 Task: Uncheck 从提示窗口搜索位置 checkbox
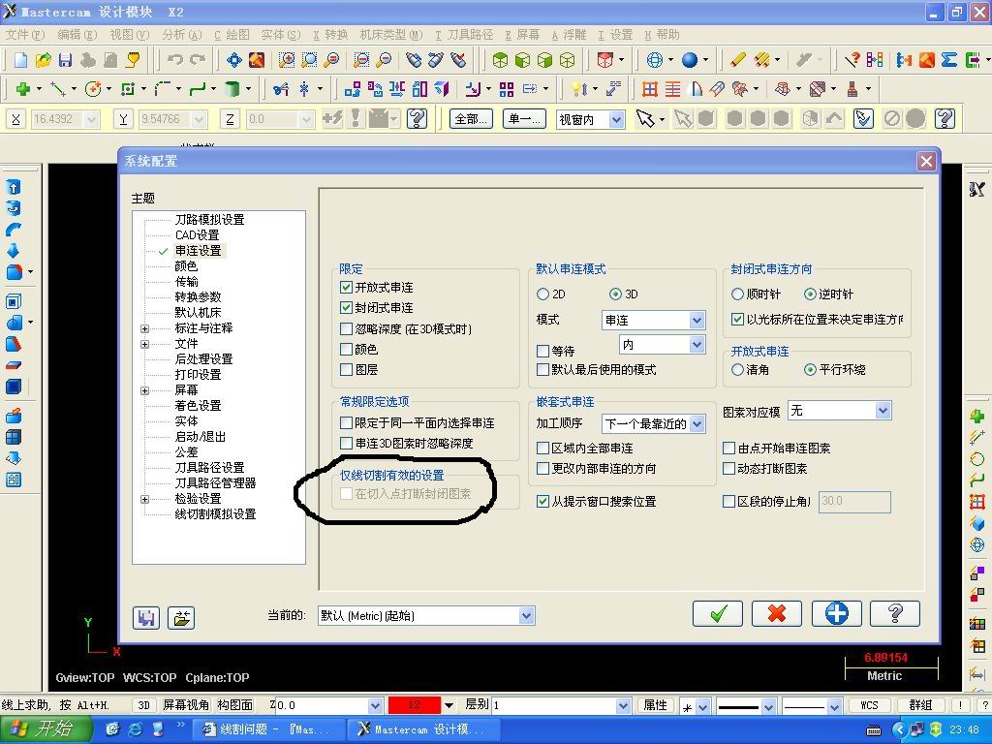pos(542,502)
